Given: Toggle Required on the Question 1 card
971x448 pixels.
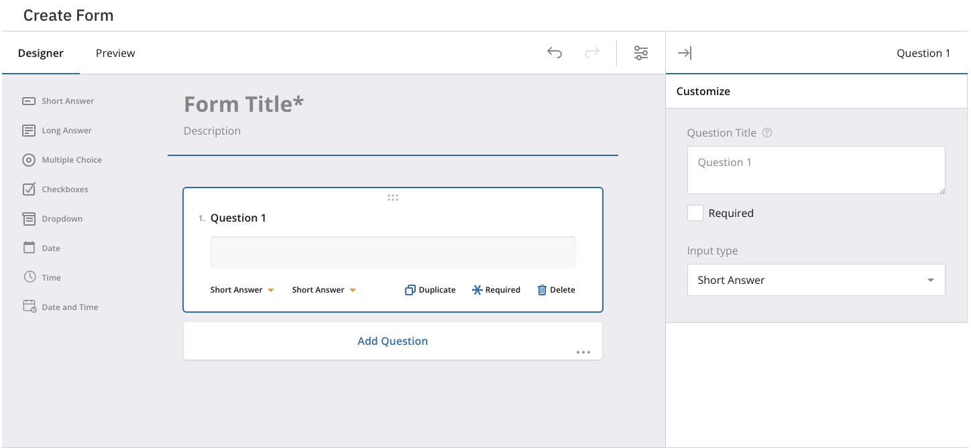Looking at the screenshot, I should (x=496, y=290).
